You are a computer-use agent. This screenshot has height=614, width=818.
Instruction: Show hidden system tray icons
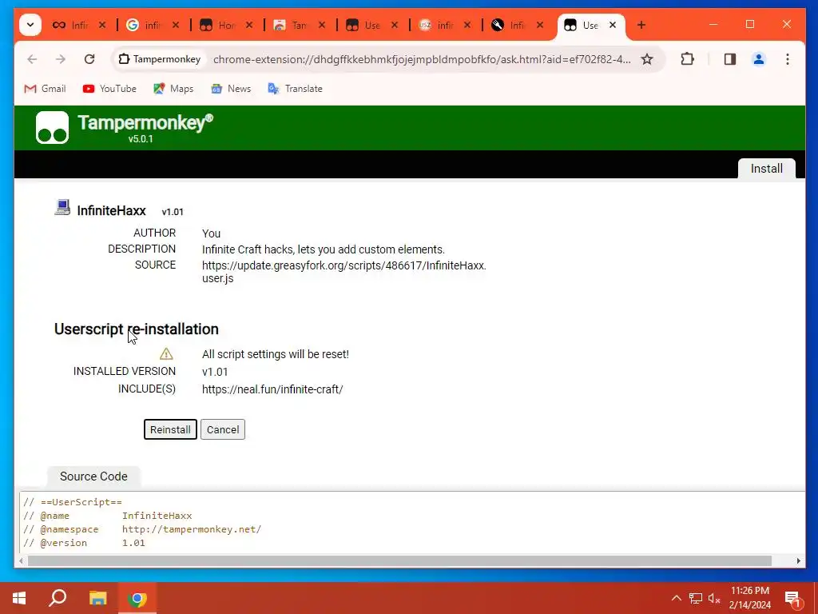tap(676, 598)
